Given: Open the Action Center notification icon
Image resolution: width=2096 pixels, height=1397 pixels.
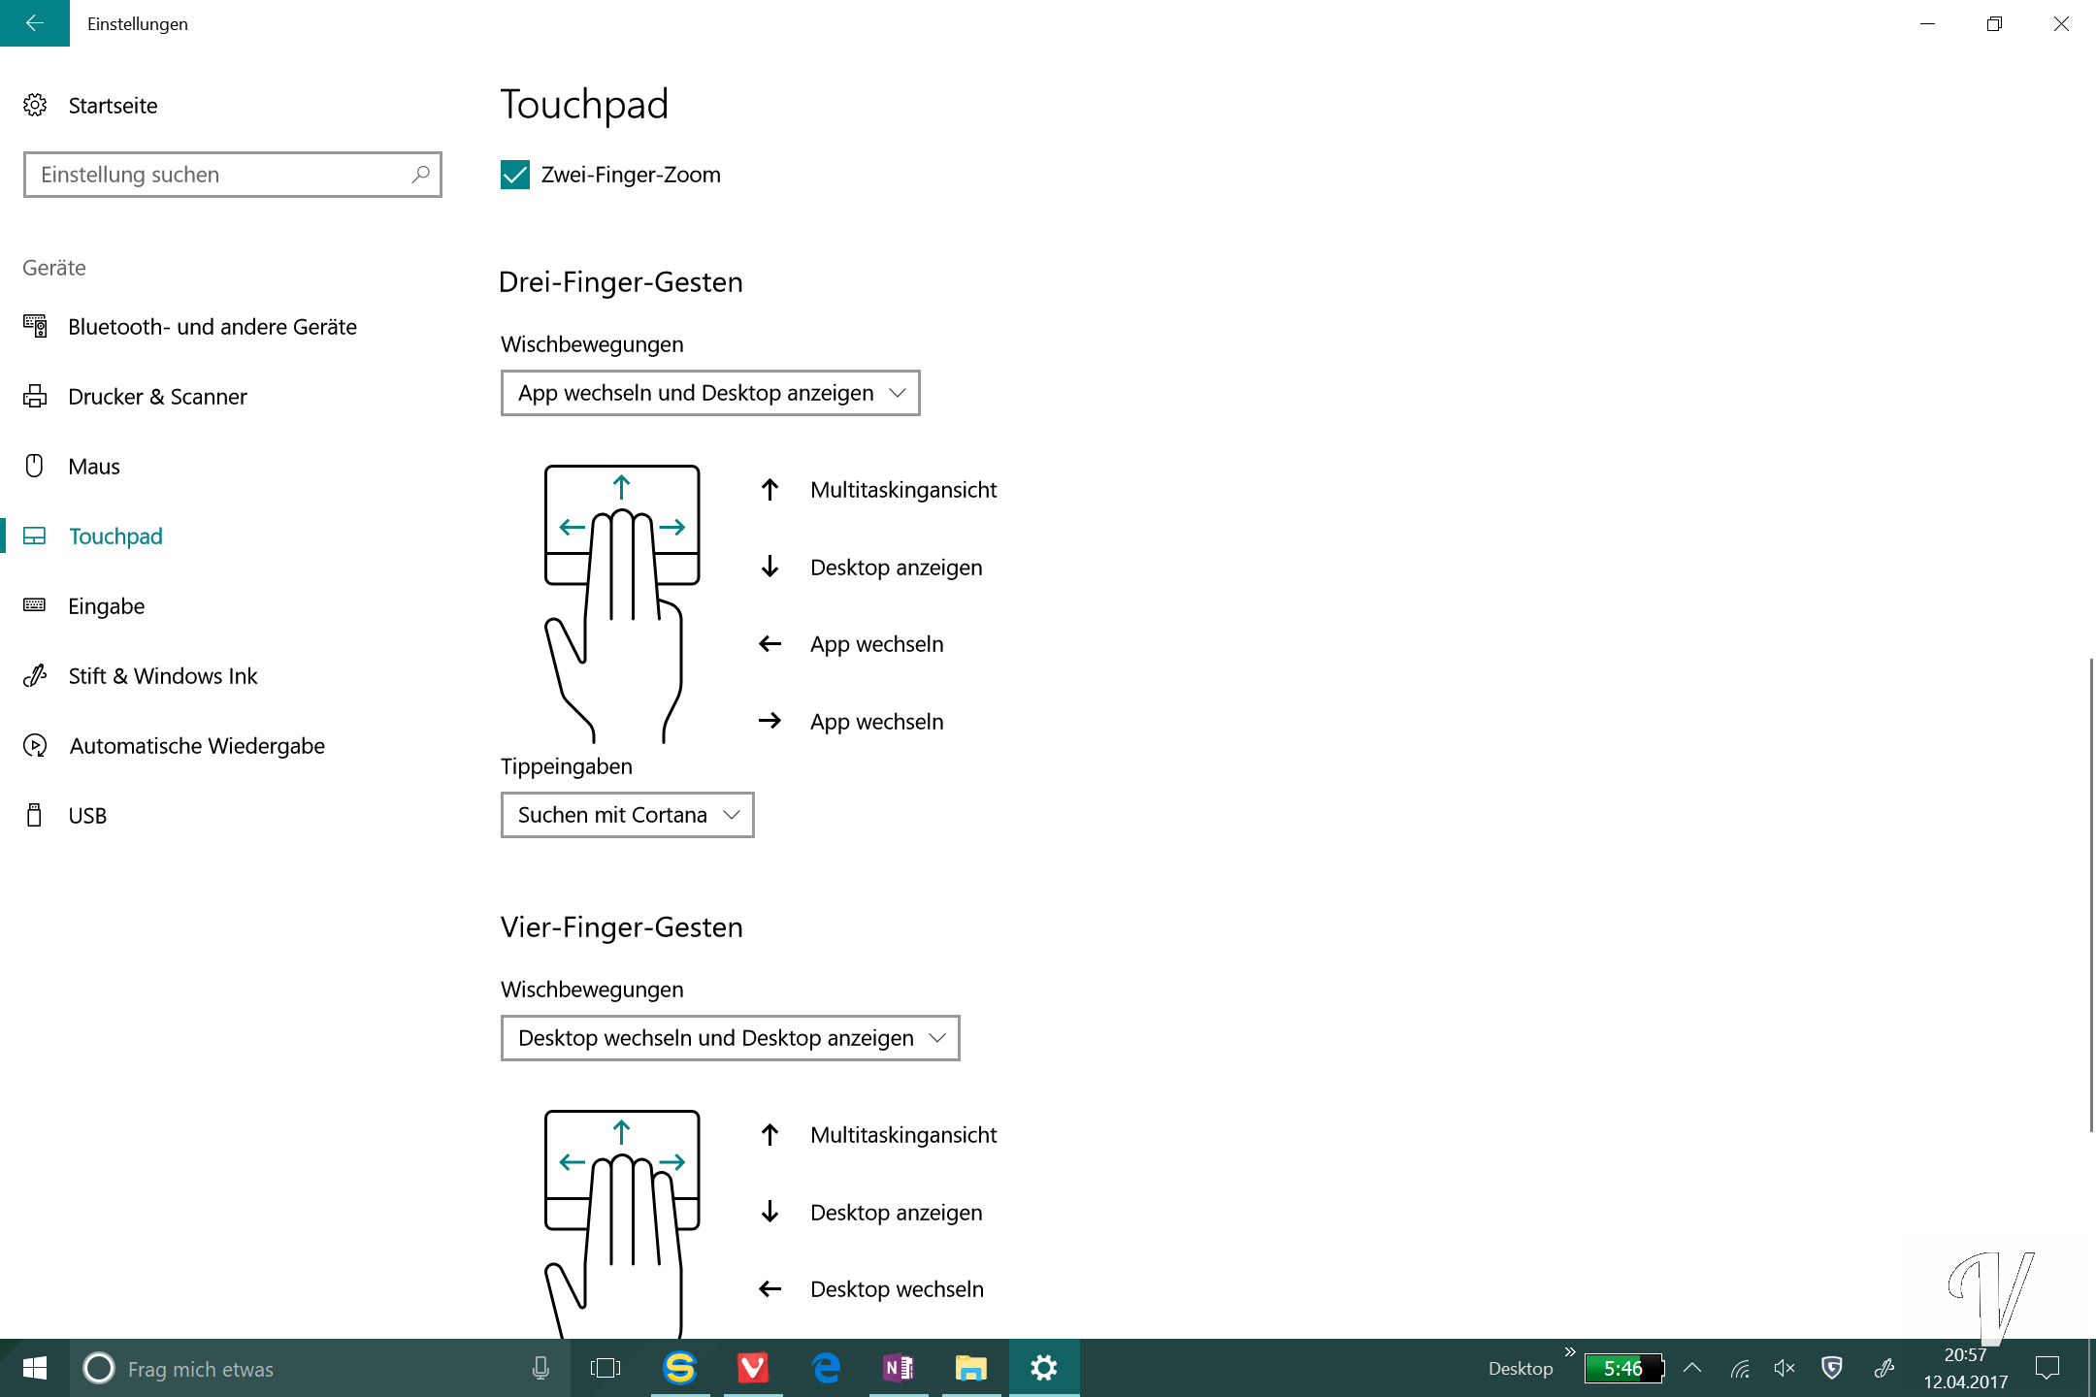Looking at the screenshot, I should (2047, 1368).
